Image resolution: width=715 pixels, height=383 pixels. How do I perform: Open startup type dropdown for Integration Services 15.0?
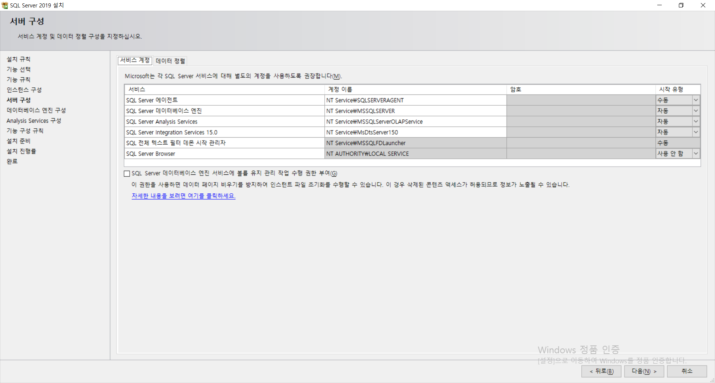click(x=696, y=132)
